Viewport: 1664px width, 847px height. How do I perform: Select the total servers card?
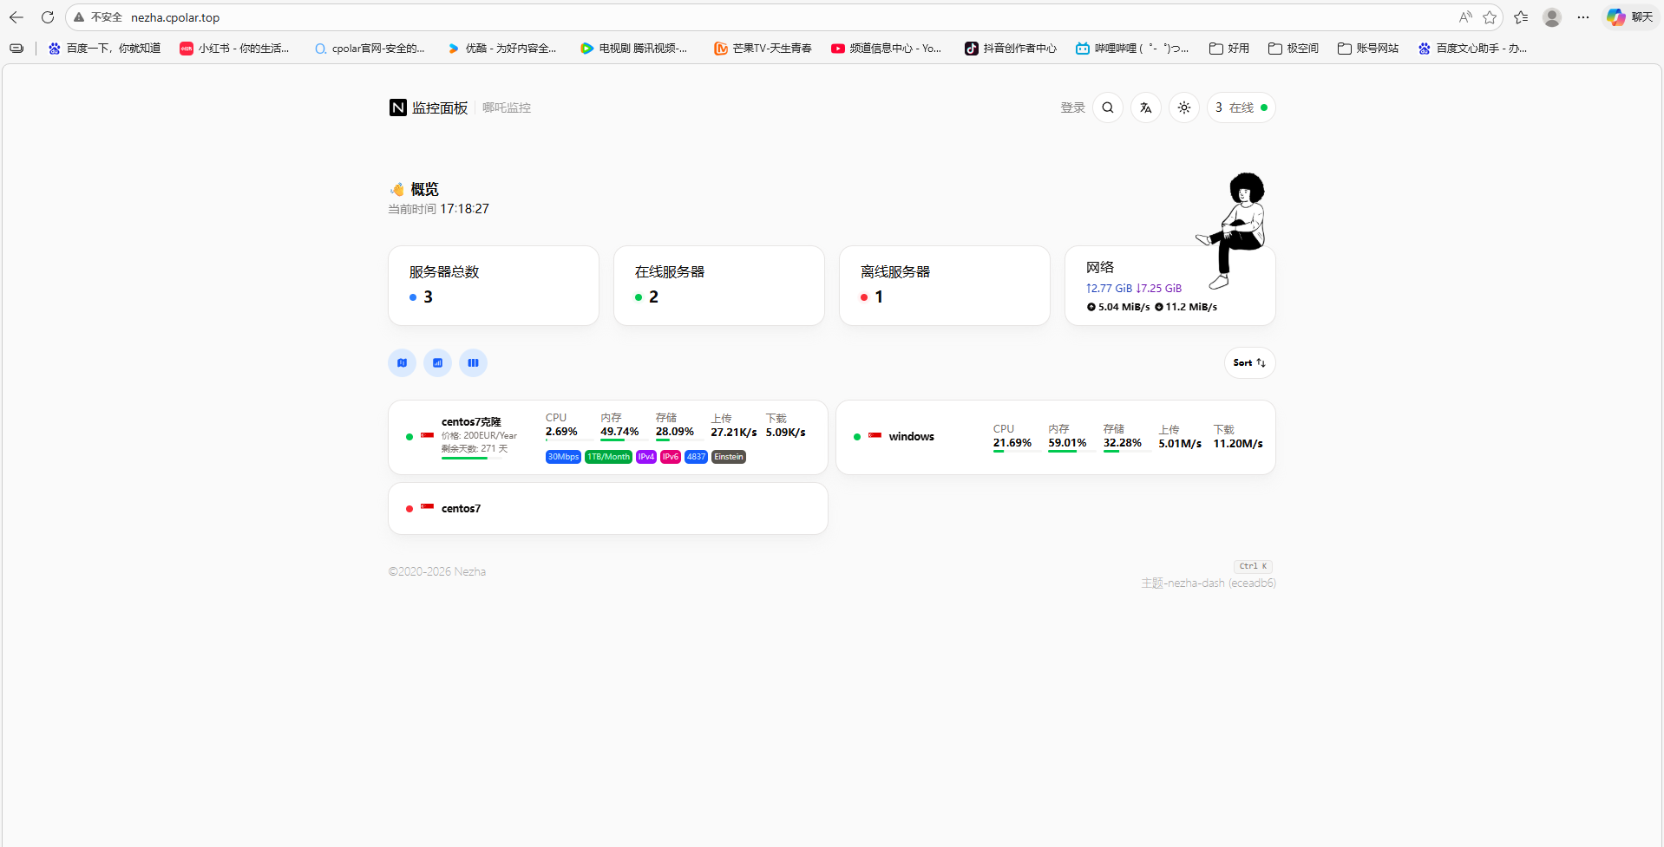493,285
